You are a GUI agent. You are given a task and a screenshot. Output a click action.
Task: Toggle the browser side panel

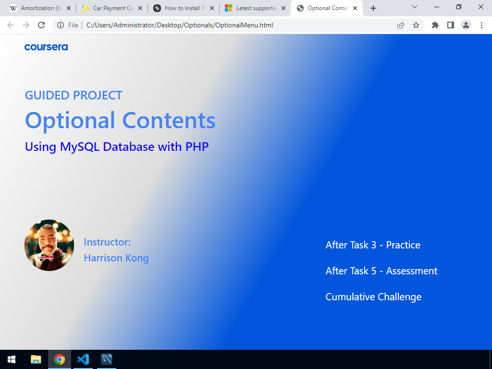coord(451,25)
